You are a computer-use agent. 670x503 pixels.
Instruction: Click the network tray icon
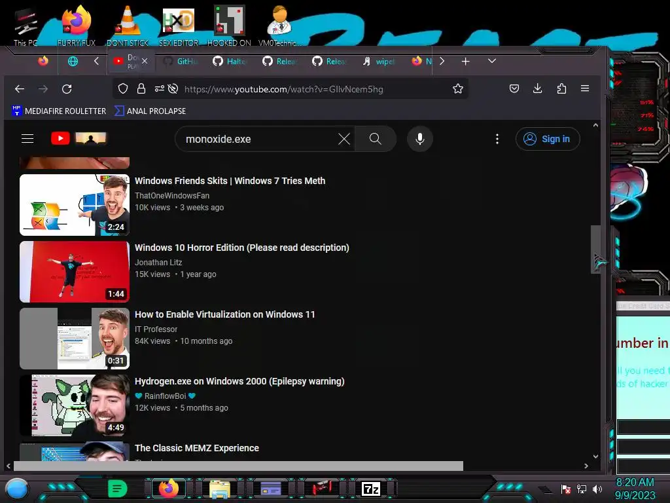582,489
